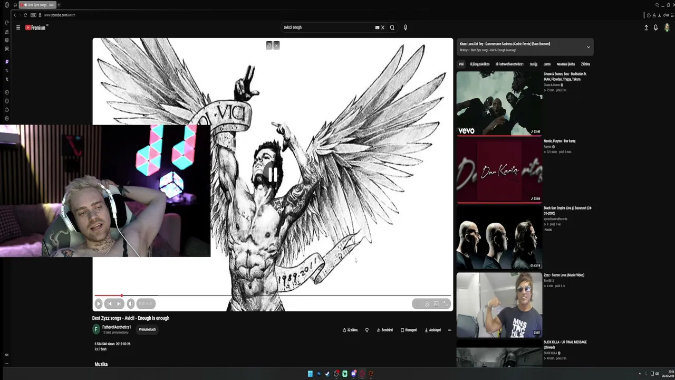Open the account avatar menu
Viewport: 675px width, 380px height.
668,27
